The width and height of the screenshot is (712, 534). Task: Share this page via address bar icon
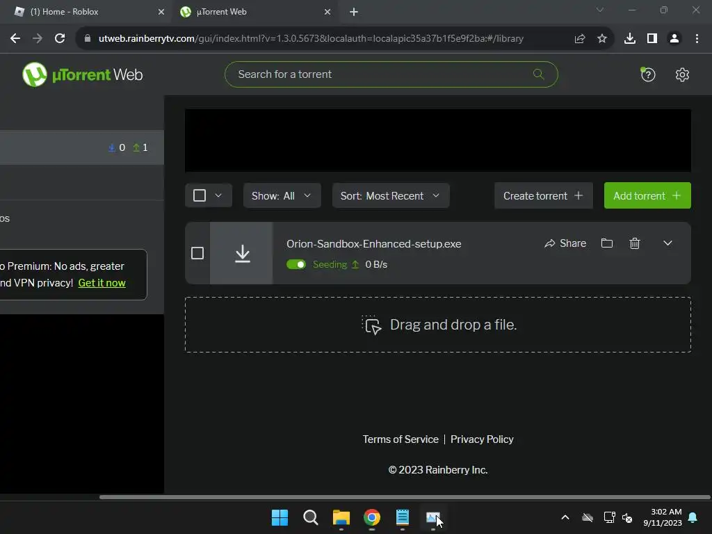(579, 39)
